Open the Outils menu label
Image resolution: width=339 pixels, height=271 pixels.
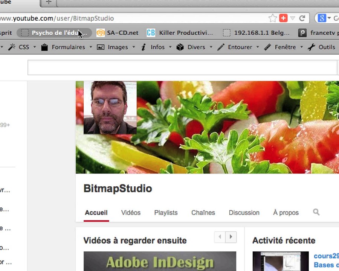pos(327,47)
